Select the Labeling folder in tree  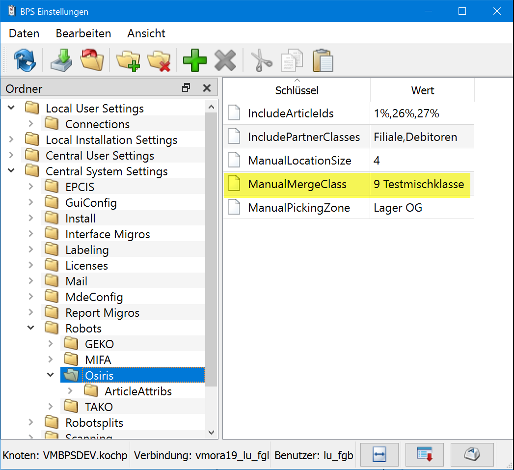(x=86, y=249)
